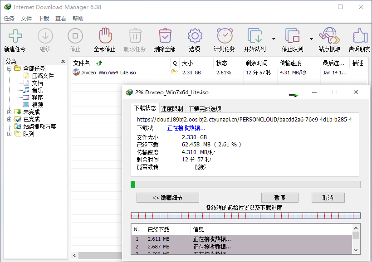
Task: Sort by 文件名 column header
Action: pos(120,63)
